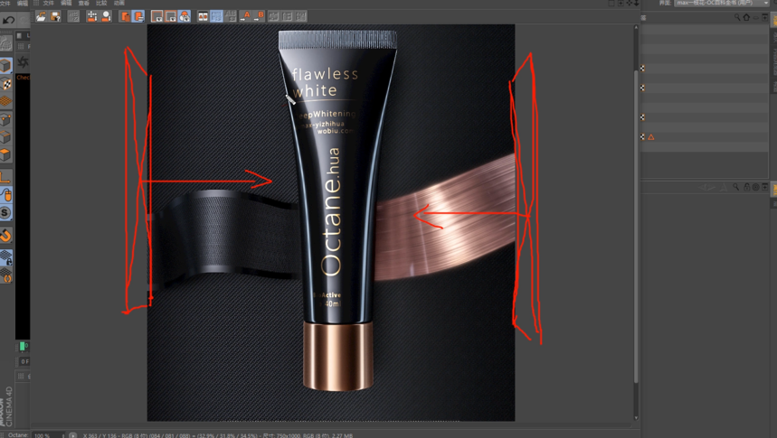The width and height of the screenshot is (777, 438).
Task: Click the greyed AB swap icon
Action: pos(231,16)
